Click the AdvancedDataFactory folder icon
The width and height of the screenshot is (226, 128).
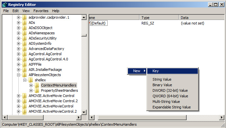point(24,49)
